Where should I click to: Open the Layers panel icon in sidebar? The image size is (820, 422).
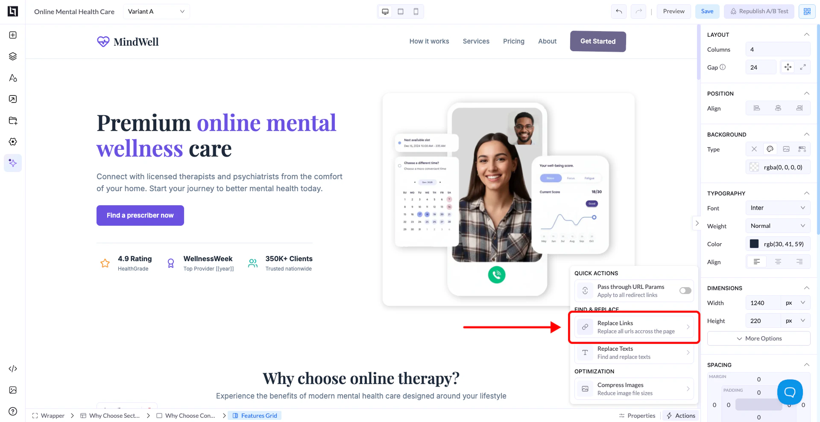coord(13,56)
